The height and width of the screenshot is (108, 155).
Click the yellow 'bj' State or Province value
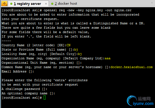click(x=76, y=49)
